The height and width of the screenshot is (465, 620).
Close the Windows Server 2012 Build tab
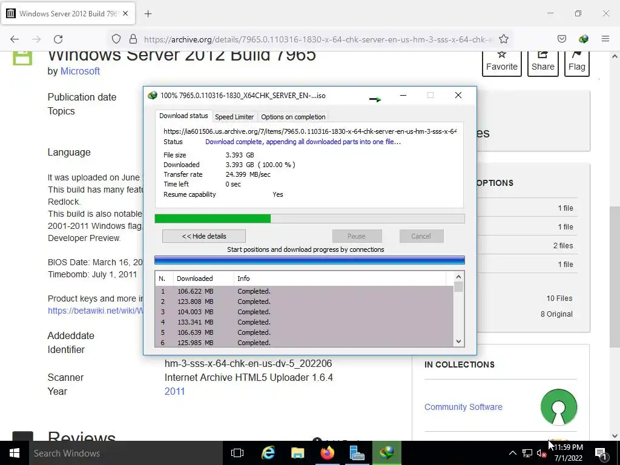[125, 13]
